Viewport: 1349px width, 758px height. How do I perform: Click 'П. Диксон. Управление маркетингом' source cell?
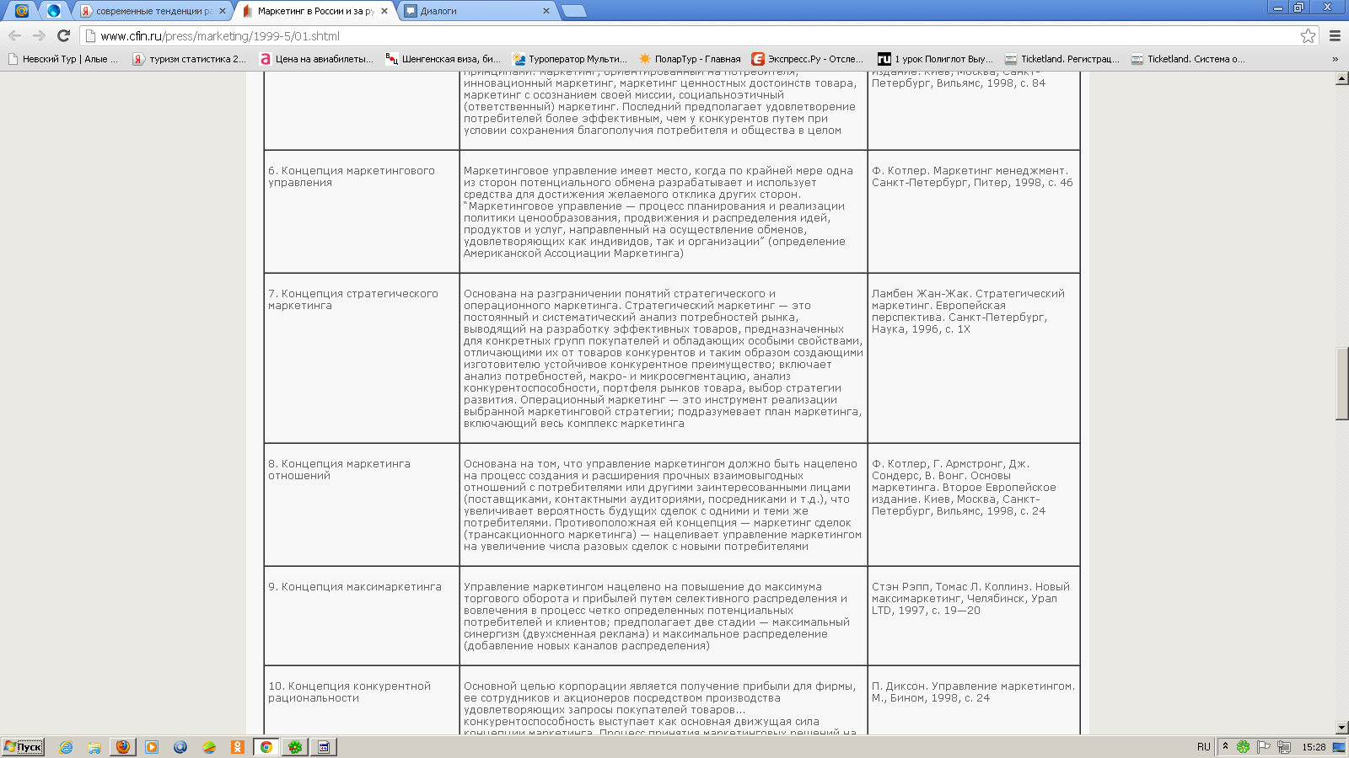click(x=974, y=701)
